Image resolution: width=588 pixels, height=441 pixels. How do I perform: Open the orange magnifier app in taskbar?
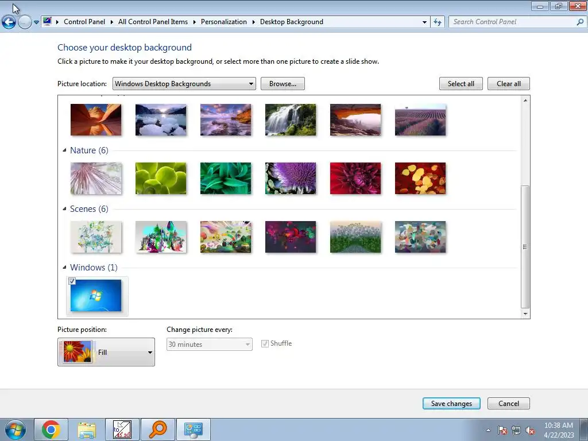pos(158,430)
